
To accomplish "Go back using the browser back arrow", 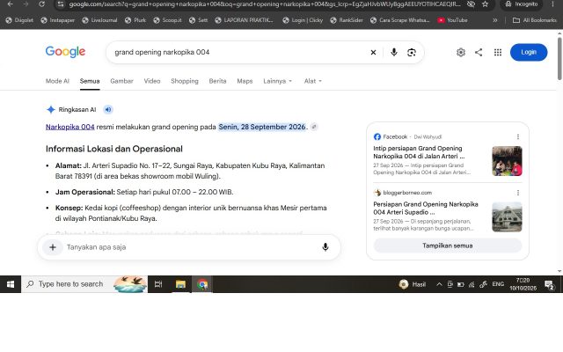I will 10,4.
